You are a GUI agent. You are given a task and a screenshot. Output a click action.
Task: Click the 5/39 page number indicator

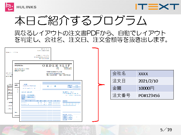click(x=166, y=129)
